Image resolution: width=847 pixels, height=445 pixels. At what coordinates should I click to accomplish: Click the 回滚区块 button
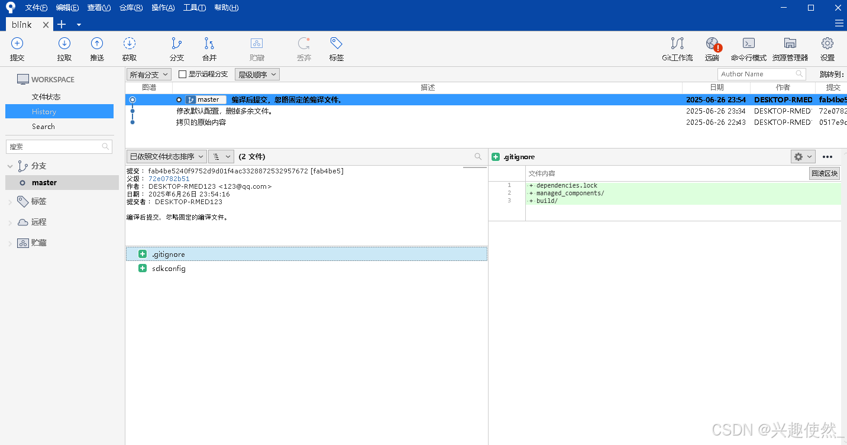click(x=825, y=173)
